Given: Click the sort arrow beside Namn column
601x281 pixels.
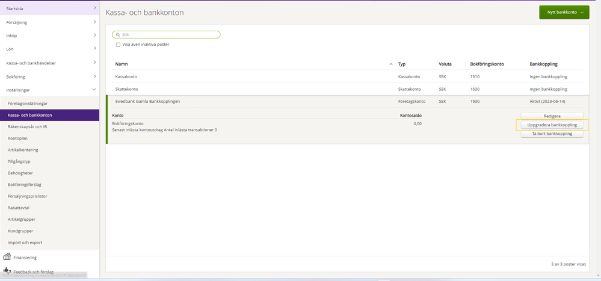Looking at the screenshot, I should 391,64.
